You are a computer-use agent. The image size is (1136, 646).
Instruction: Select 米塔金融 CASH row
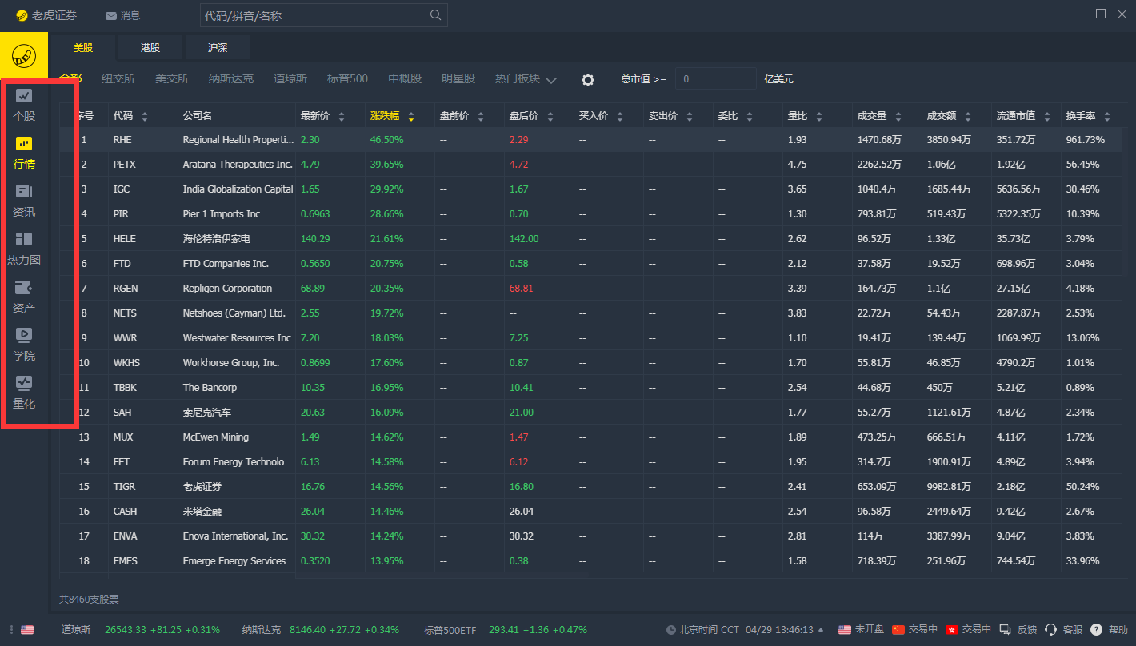coord(590,511)
